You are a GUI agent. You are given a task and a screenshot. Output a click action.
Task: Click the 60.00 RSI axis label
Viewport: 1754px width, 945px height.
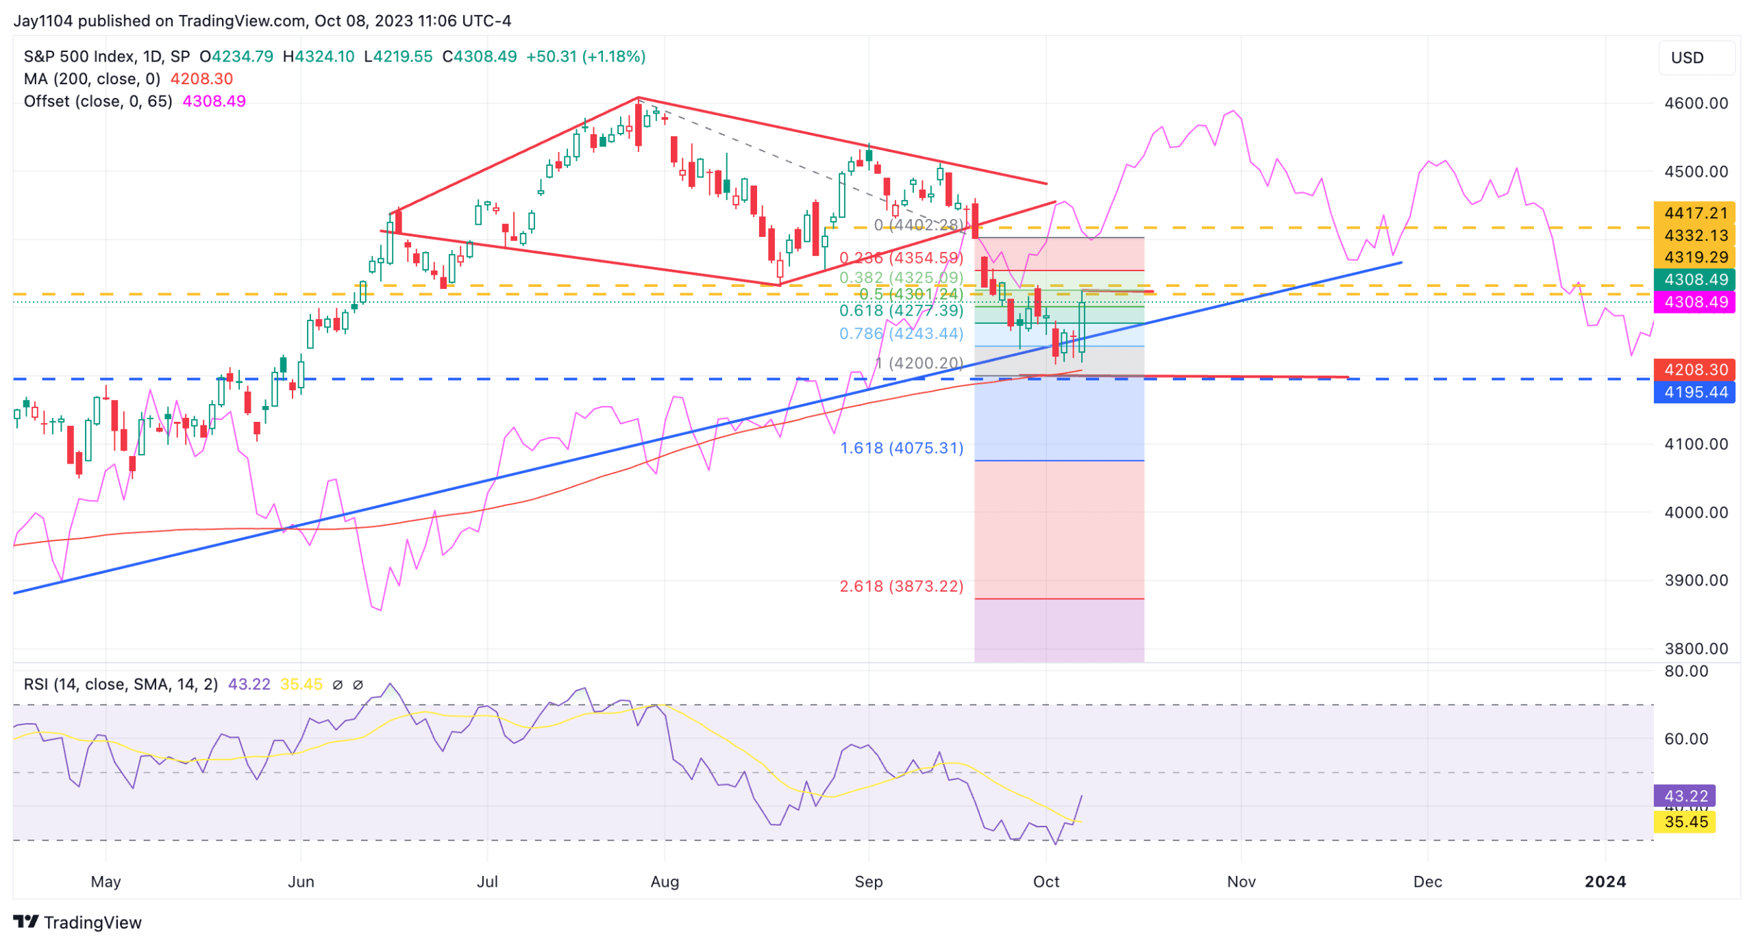(1686, 739)
